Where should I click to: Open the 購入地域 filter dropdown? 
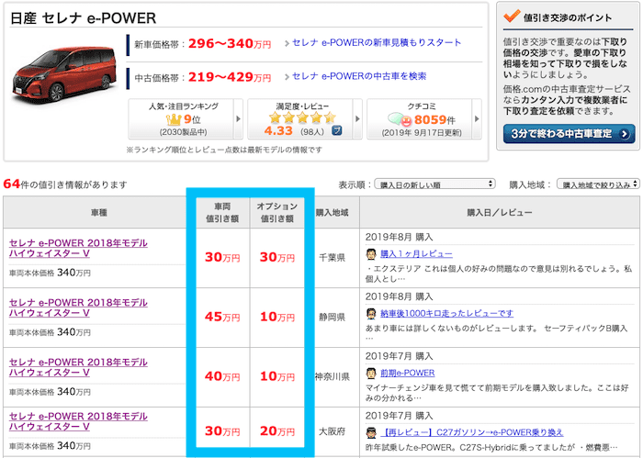tap(598, 184)
